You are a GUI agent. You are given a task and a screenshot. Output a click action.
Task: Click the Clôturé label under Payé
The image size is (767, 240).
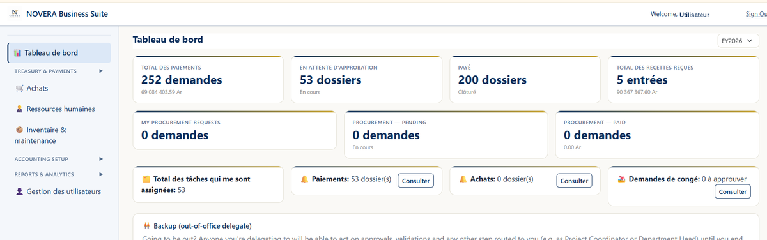(467, 93)
